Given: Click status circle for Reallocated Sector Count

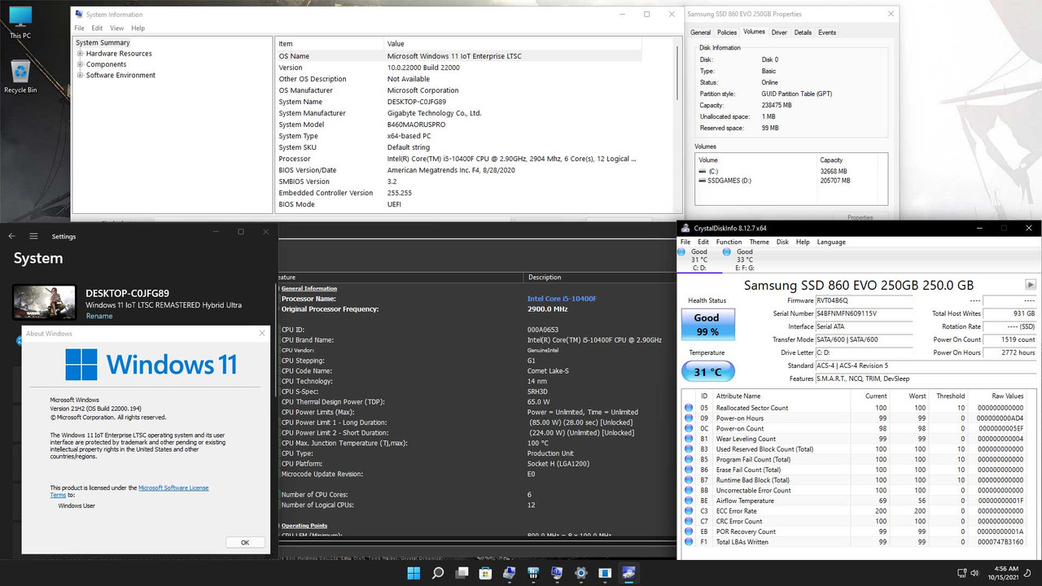Looking at the screenshot, I should (x=689, y=408).
